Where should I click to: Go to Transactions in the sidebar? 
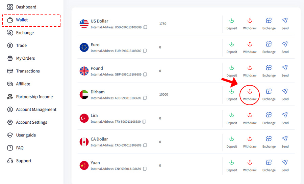click(x=28, y=71)
